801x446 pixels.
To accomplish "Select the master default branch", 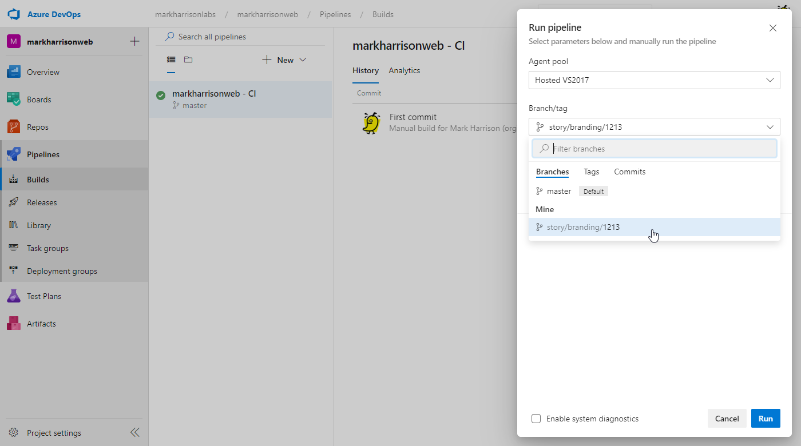I will tap(559, 192).
